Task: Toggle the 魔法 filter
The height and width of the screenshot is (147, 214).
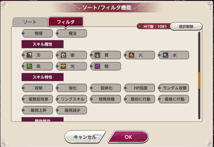Action: 72,33
